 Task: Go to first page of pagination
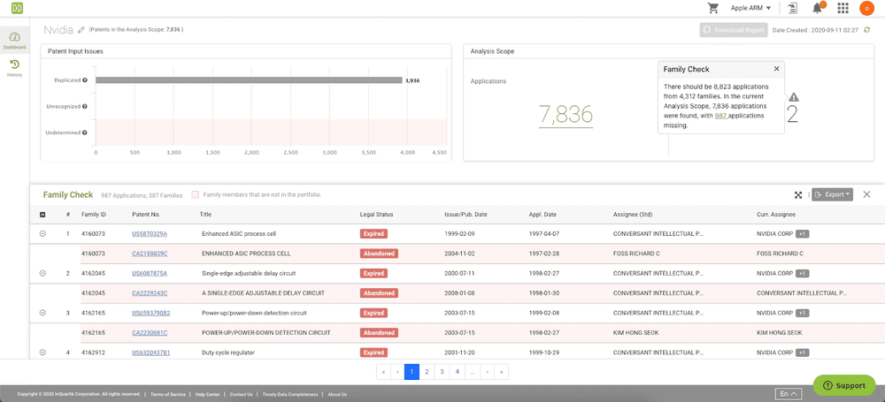(x=384, y=372)
